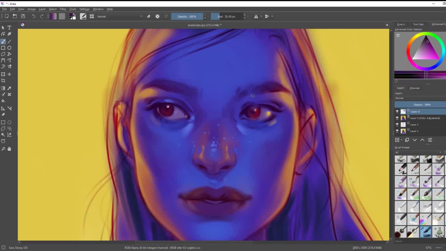
Task: Open the Layer menu
Action: 42,9
